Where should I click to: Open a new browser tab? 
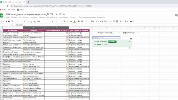pyautogui.click(x=28, y=2)
